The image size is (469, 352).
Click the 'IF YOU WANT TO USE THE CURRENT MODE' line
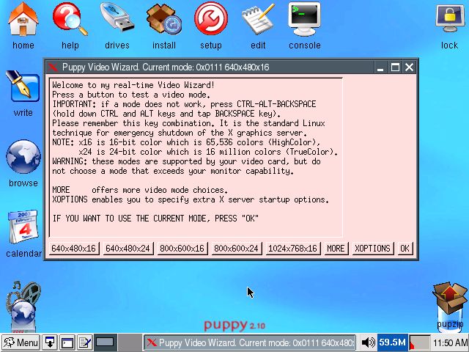(x=155, y=219)
